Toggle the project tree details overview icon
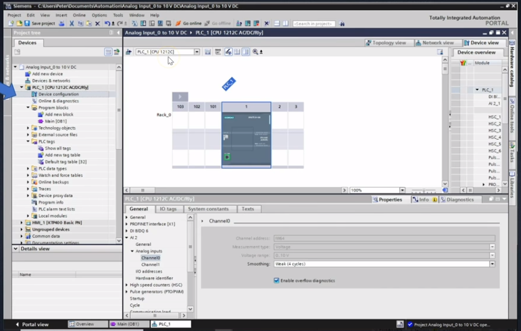The height and width of the screenshot is (331, 521). (x=108, y=52)
